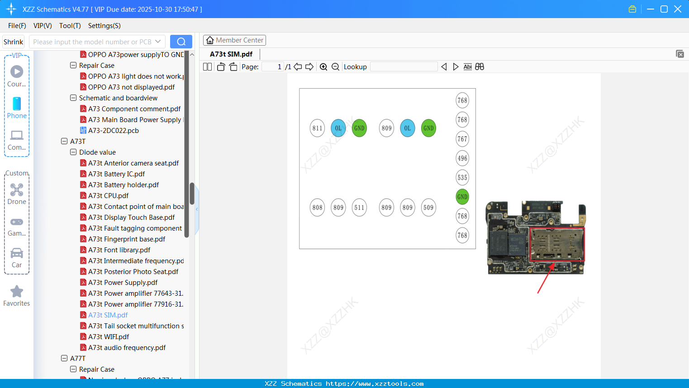Collapse the A77T tree node
689x388 pixels.
click(64, 358)
